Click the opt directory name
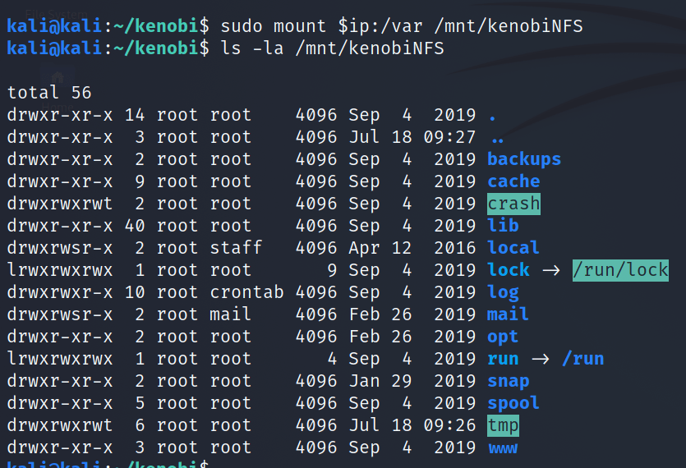686x468 pixels. 503,337
